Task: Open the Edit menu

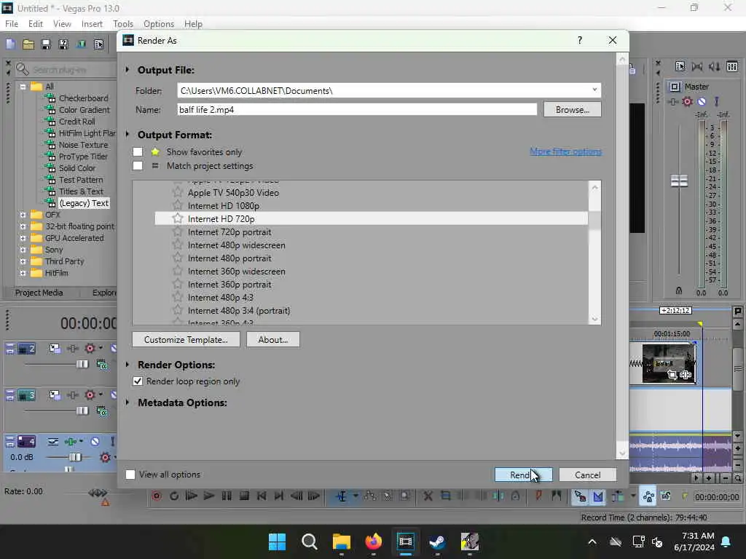Action: click(35, 24)
